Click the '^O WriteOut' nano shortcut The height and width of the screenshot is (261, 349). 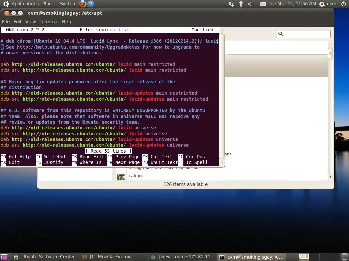tap(51, 157)
